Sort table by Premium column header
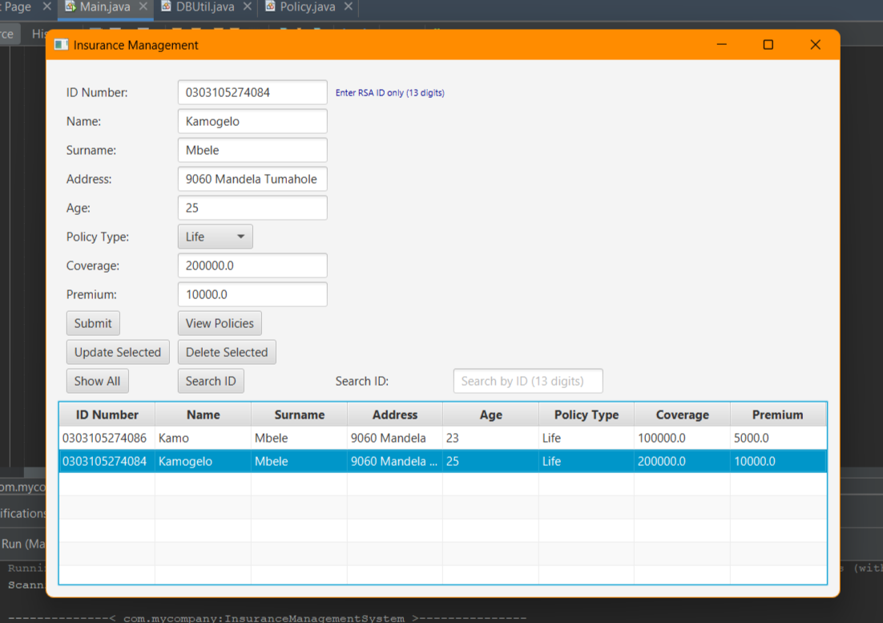The image size is (883, 623). coord(778,415)
